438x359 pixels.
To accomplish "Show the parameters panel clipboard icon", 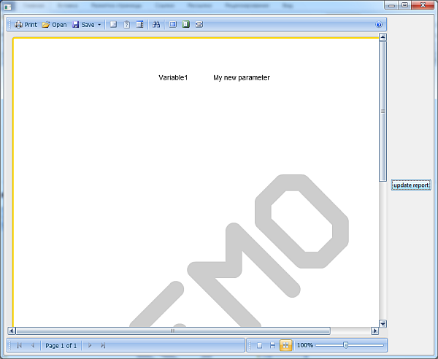I will point(126,25).
